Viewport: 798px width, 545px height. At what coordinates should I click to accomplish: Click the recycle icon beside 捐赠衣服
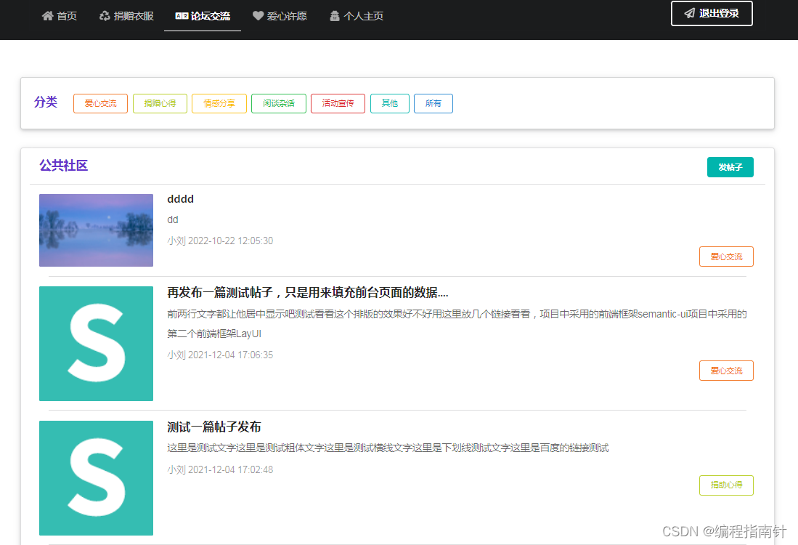click(x=105, y=16)
